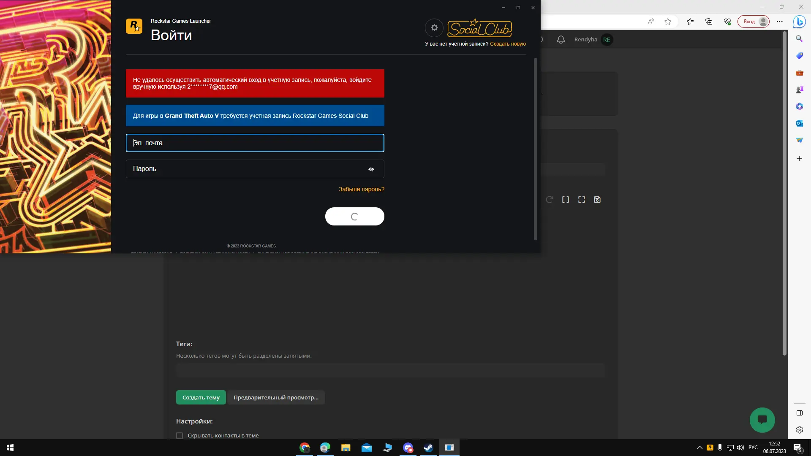Enable Скрывать контакты в теме checkbox
This screenshot has height=456, width=811.
pyautogui.click(x=180, y=436)
